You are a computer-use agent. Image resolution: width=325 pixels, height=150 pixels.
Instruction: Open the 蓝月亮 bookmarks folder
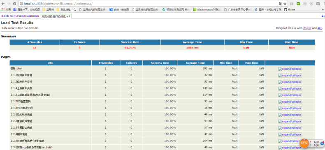(48, 9)
